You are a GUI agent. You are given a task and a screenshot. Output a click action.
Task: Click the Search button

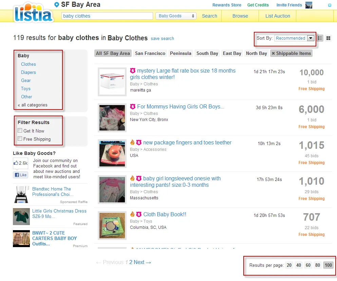(x=209, y=16)
